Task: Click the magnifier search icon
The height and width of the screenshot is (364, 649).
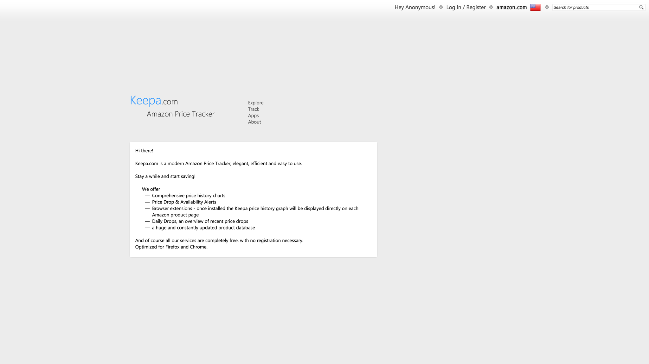Action: coord(641,7)
